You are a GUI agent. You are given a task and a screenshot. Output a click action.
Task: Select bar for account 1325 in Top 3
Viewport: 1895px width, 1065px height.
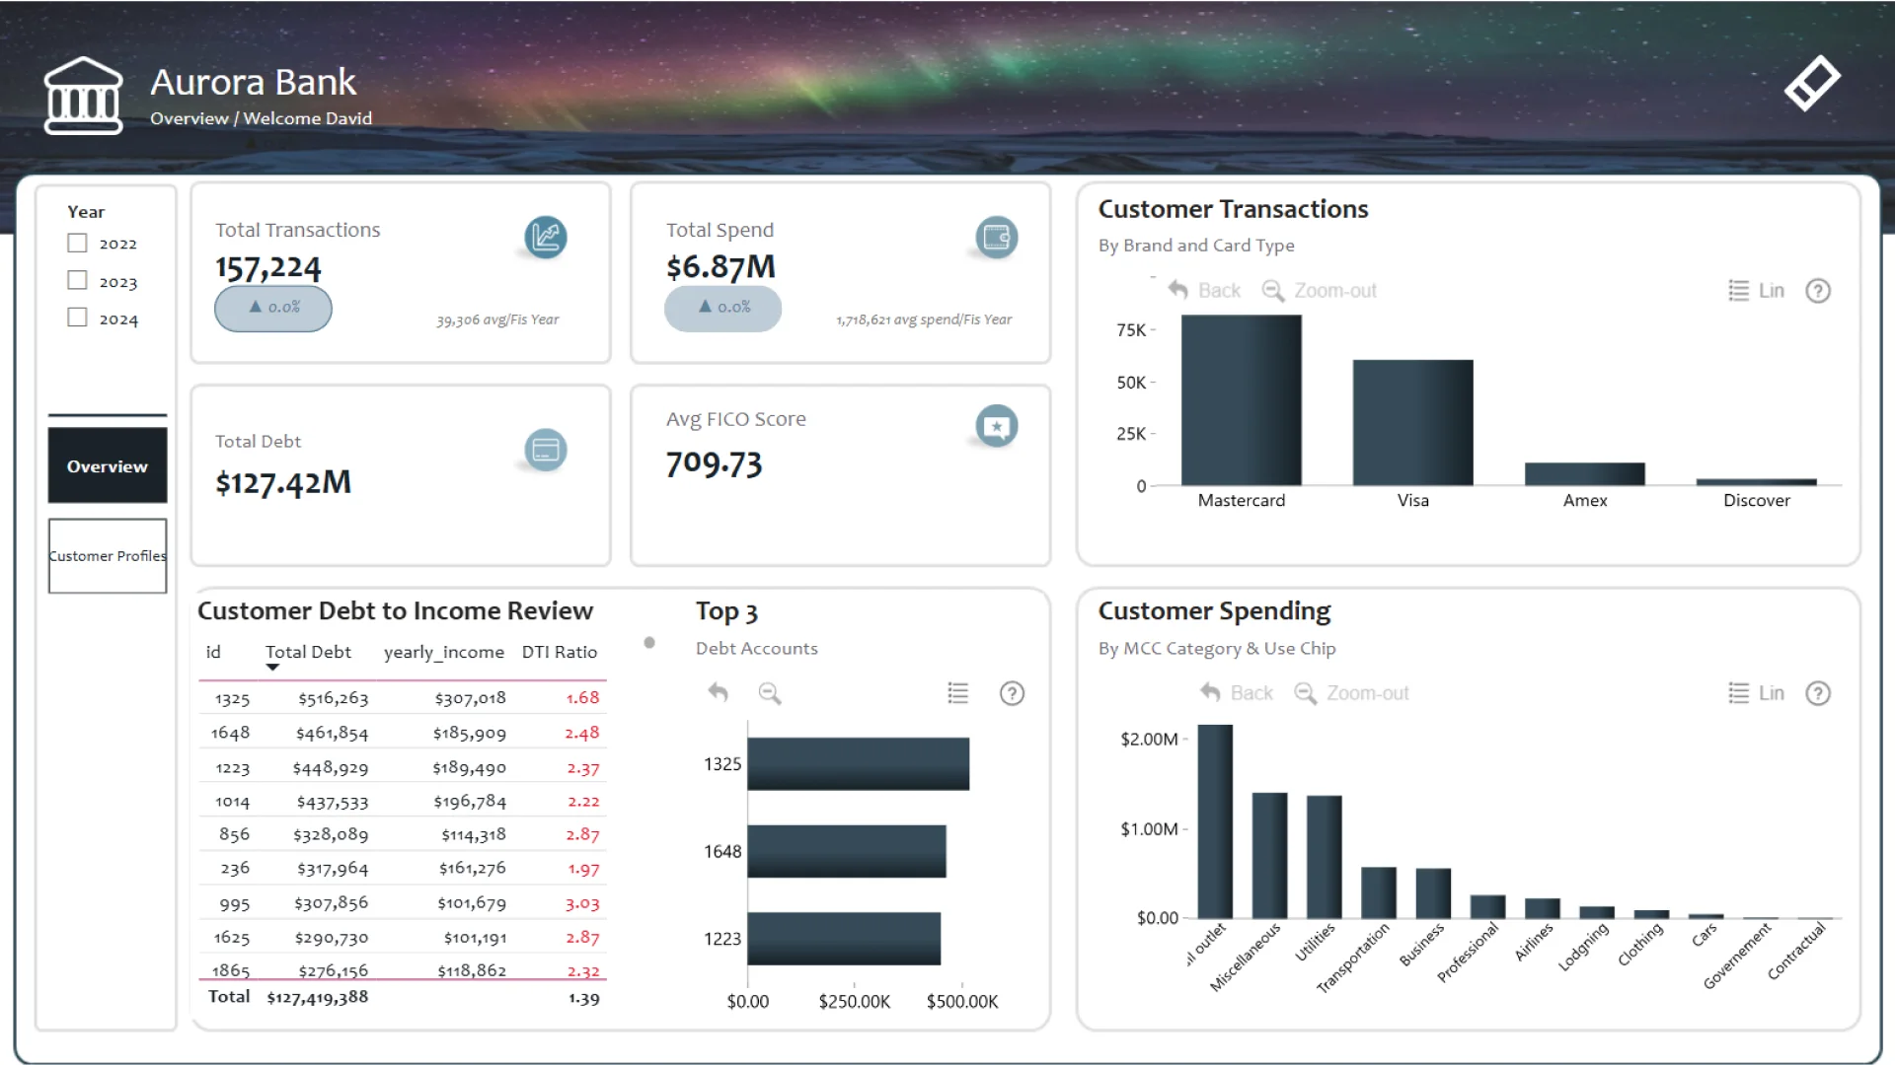tap(859, 764)
